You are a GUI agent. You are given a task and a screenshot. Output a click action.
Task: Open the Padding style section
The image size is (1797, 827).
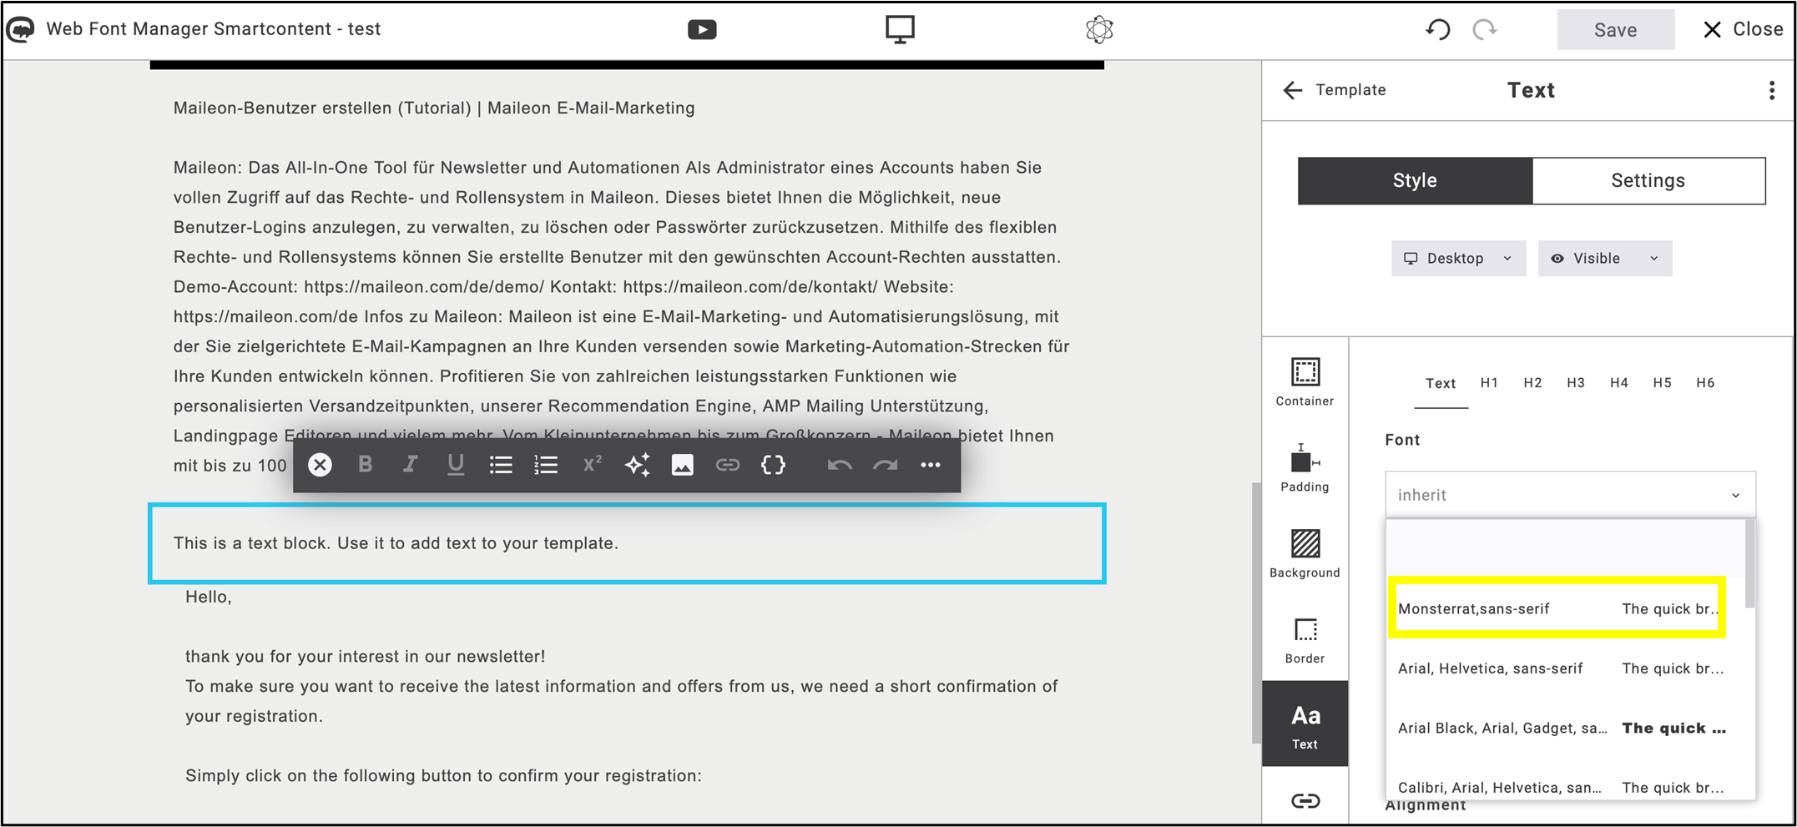point(1305,467)
